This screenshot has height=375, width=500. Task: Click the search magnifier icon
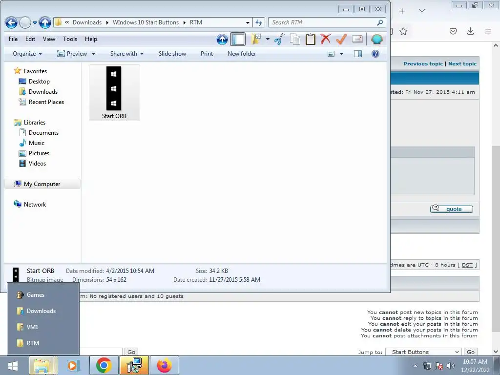(380, 22)
